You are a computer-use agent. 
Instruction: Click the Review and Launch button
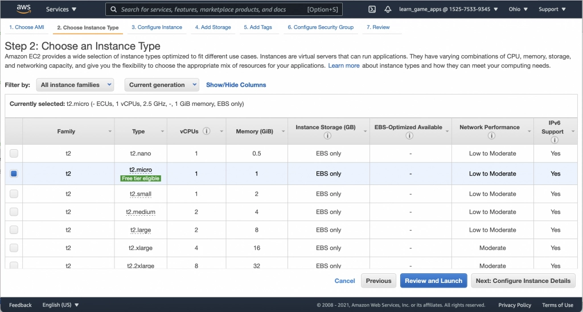point(433,281)
